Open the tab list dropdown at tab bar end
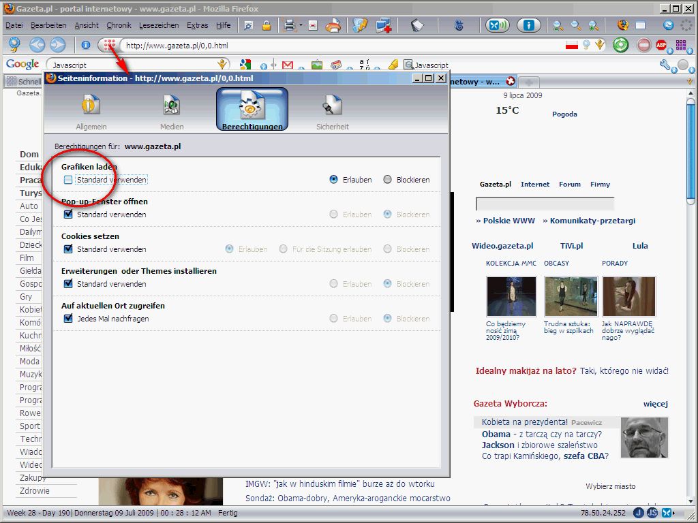Image resolution: width=698 pixels, height=523 pixels. coord(690,82)
